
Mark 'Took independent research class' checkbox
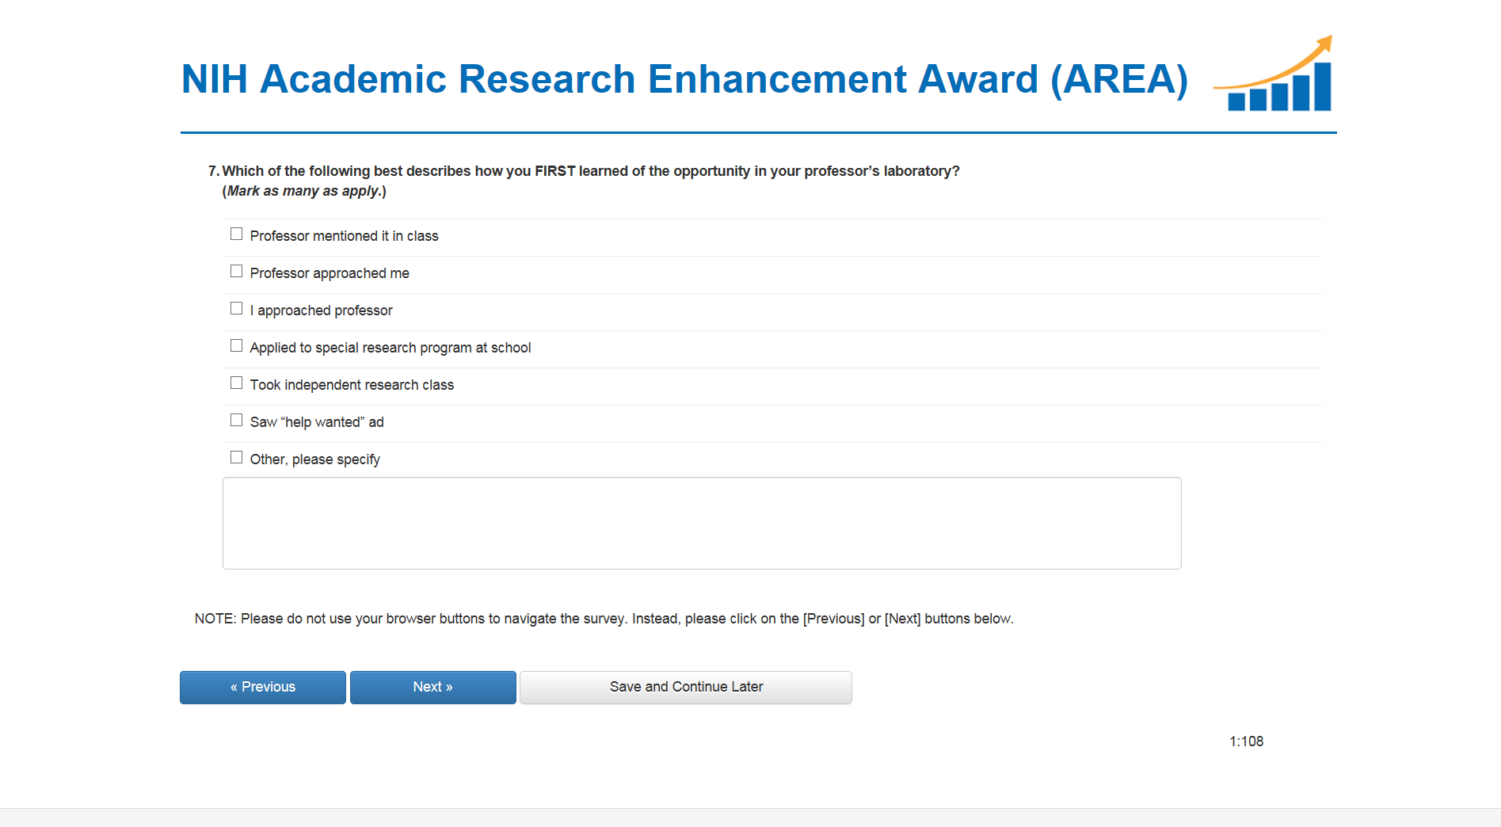pos(236,383)
